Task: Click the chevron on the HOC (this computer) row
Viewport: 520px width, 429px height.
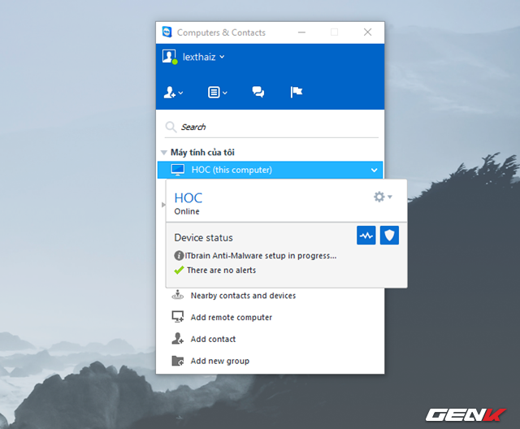Action: [x=374, y=170]
